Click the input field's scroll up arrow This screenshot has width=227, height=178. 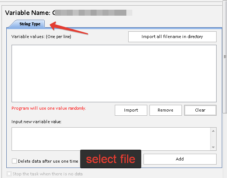[x=213, y=131]
